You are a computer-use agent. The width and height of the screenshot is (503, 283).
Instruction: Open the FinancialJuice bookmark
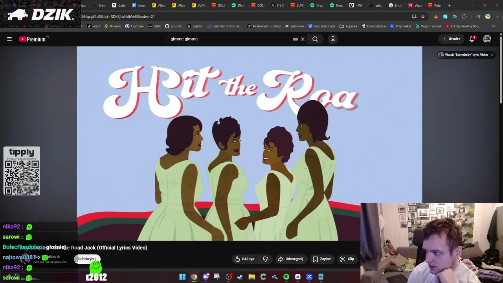pos(373,26)
